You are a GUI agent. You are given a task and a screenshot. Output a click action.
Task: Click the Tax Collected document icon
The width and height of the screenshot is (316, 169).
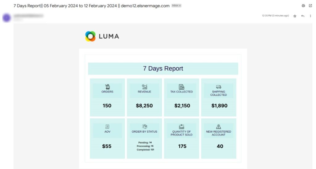[x=181, y=87]
